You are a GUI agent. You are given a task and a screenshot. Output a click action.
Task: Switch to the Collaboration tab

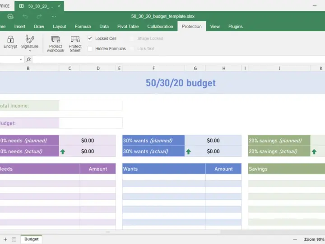click(160, 26)
